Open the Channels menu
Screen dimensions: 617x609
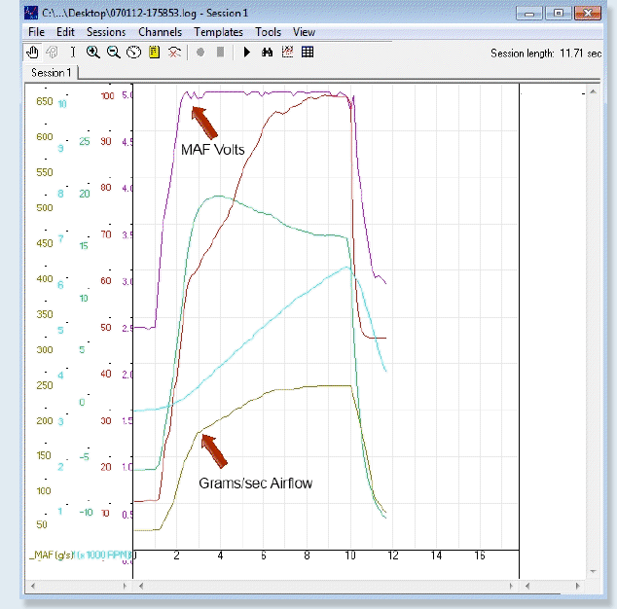click(x=161, y=32)
